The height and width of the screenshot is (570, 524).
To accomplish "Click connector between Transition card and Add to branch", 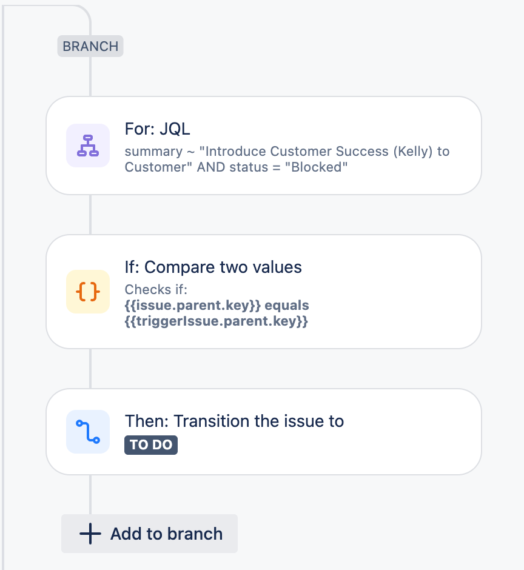I will click(90, 494).
